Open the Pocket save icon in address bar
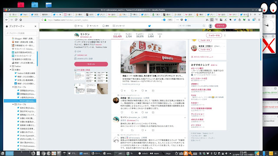This screenshot has width=278, height=156. tap(182, 20)
